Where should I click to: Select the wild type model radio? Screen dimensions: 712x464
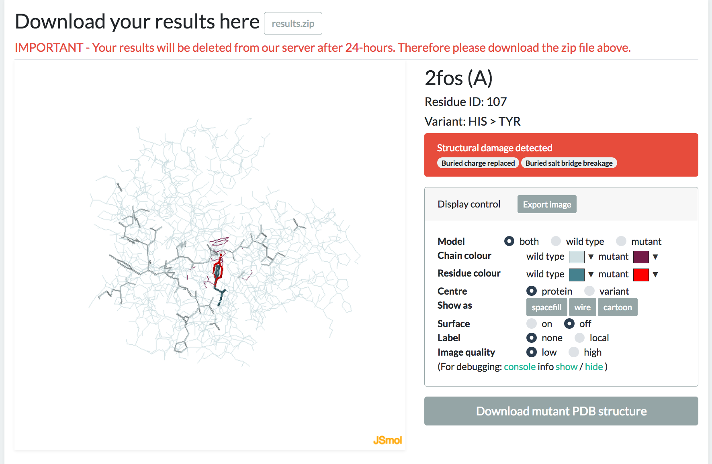556,241
